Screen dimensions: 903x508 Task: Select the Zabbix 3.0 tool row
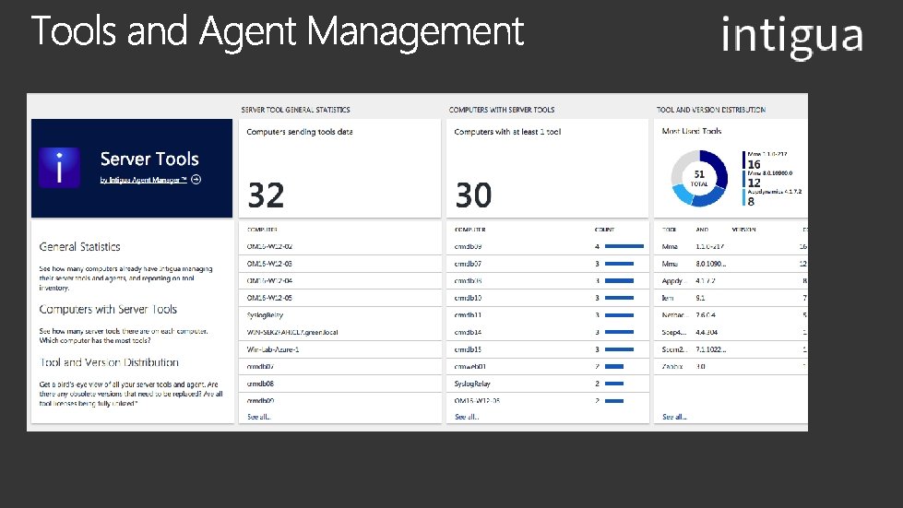click(x=731, y=366)
